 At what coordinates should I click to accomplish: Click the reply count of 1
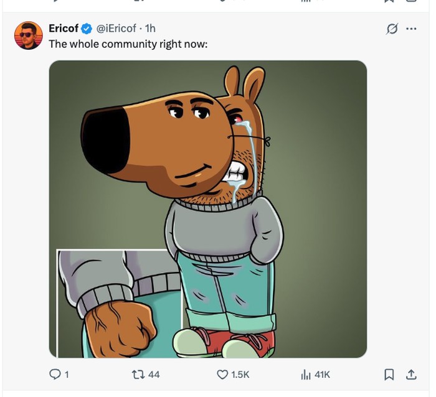pyautogui.click(x=66, y=374)
